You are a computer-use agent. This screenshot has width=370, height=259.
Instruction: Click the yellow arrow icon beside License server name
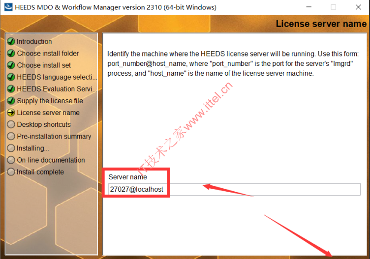[x=11, y=113]
